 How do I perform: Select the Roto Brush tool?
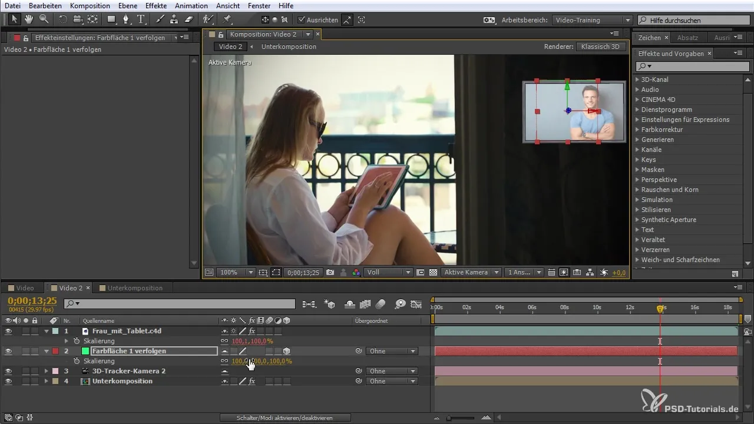click(208, 19)
